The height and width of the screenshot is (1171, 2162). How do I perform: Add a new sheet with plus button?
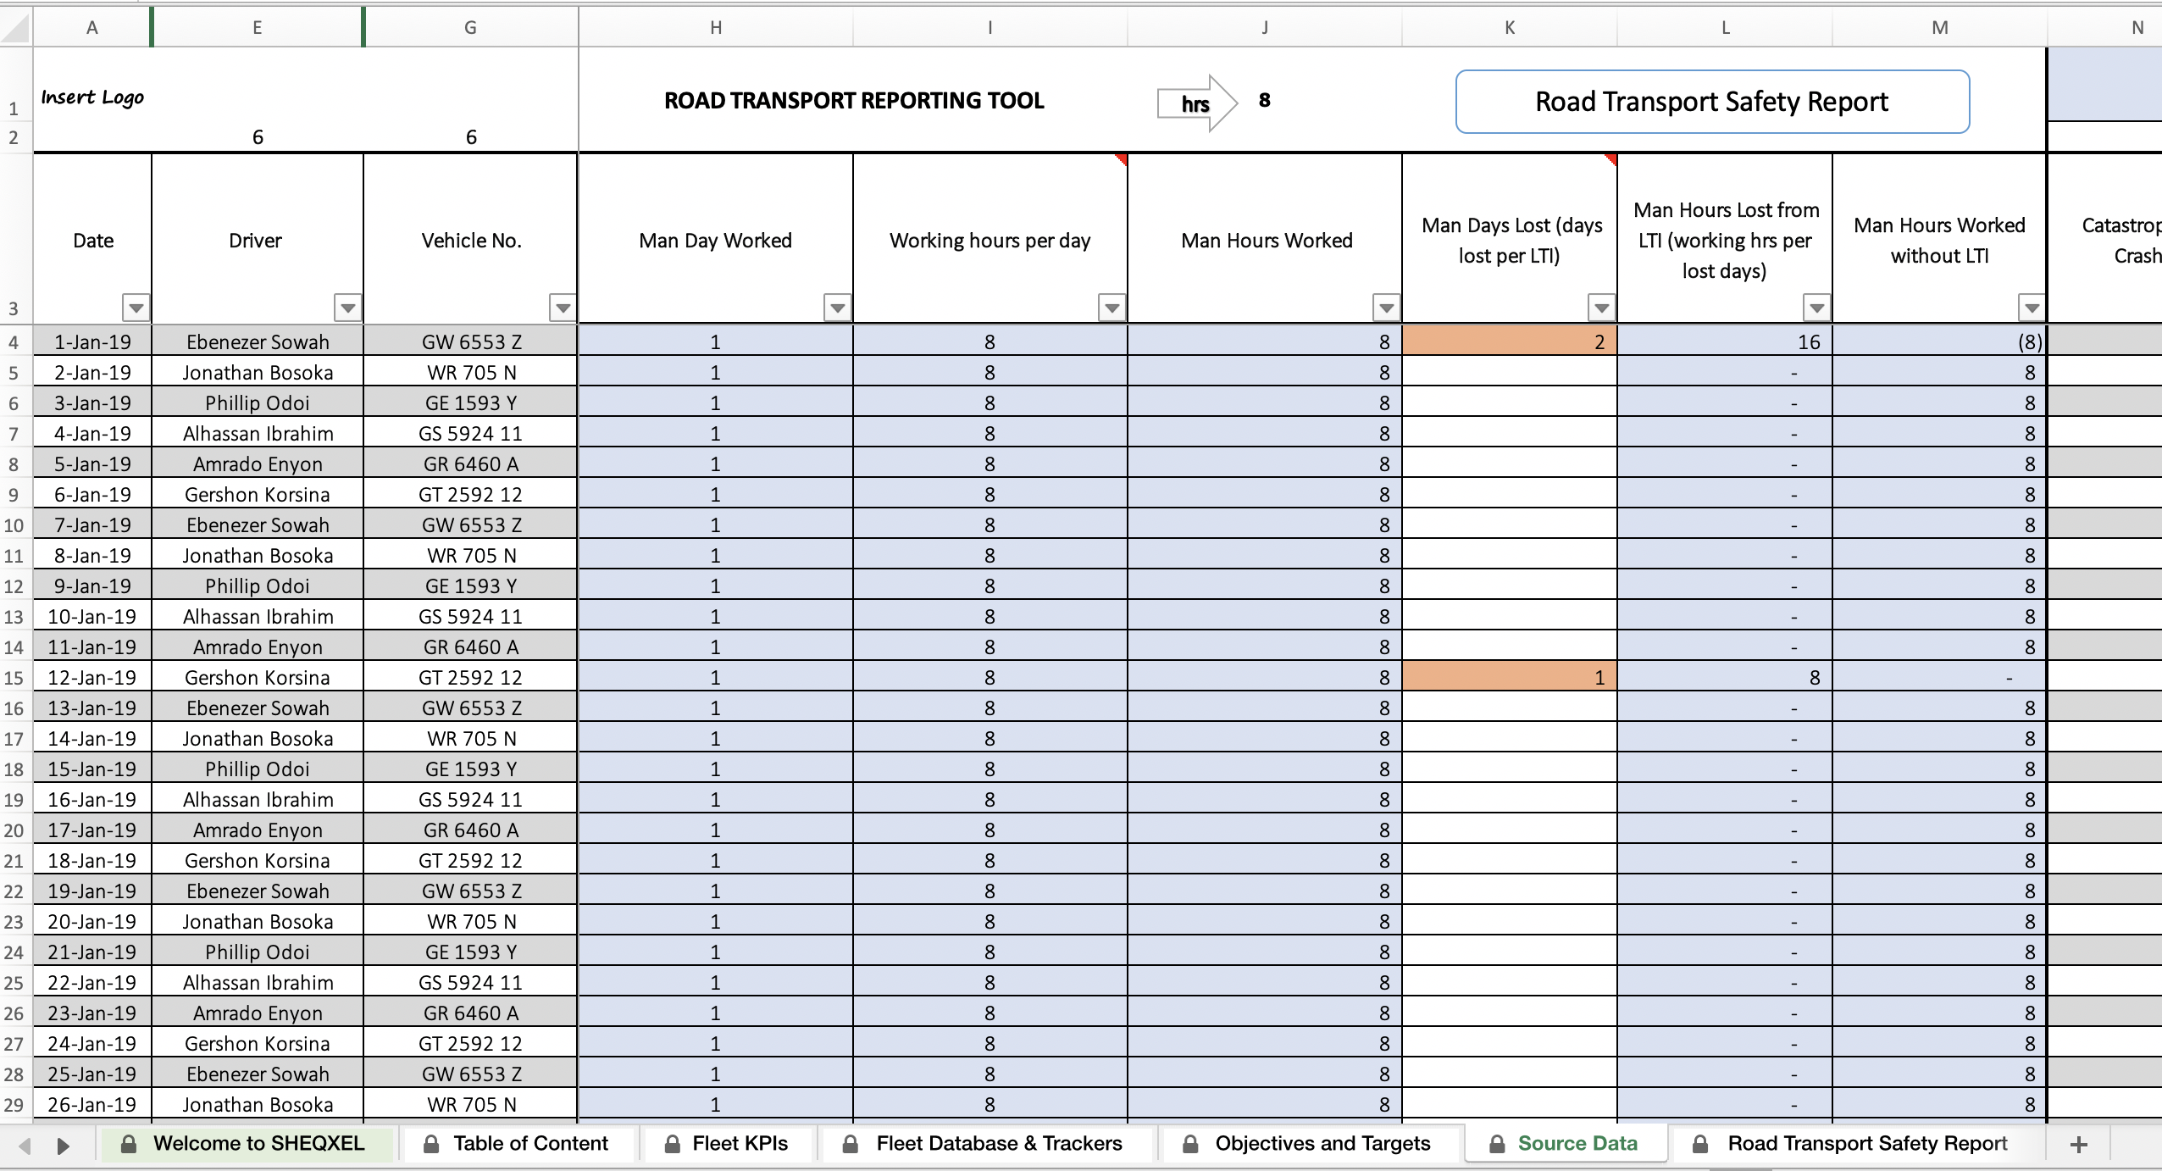click(x=2078, y=1145)
